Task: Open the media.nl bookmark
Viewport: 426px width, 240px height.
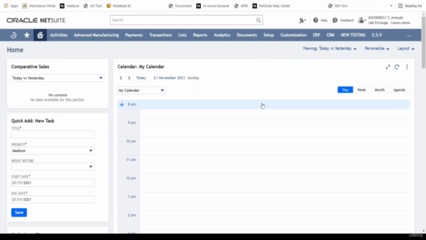Action: [69, 6]
